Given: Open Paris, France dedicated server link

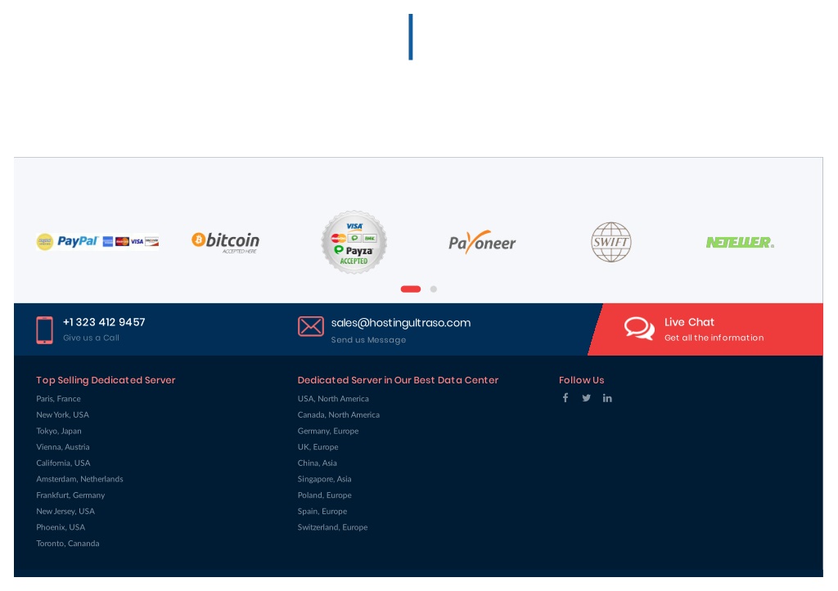Looking at the screenshot, I should click(58, 399).
